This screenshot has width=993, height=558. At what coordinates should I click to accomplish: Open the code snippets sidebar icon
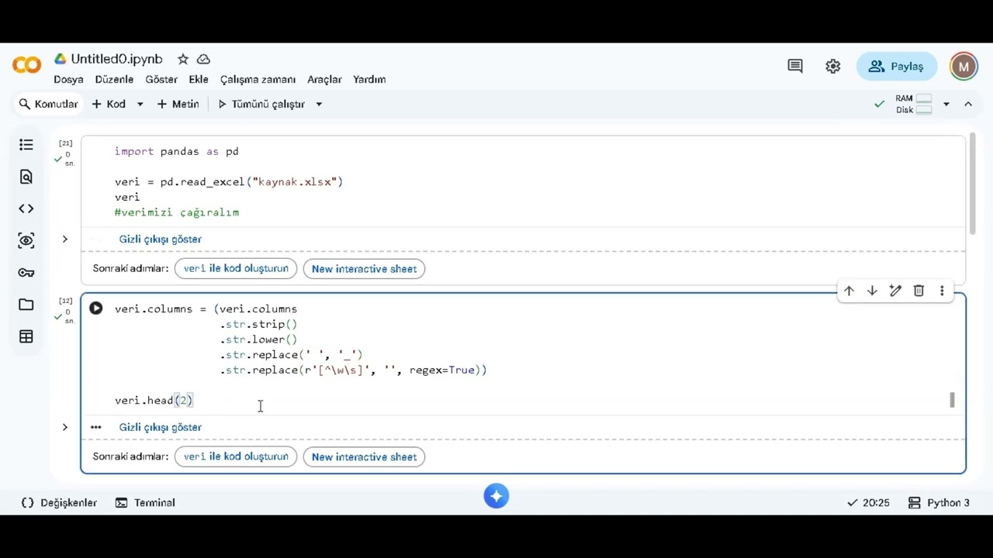click(26, 208)
